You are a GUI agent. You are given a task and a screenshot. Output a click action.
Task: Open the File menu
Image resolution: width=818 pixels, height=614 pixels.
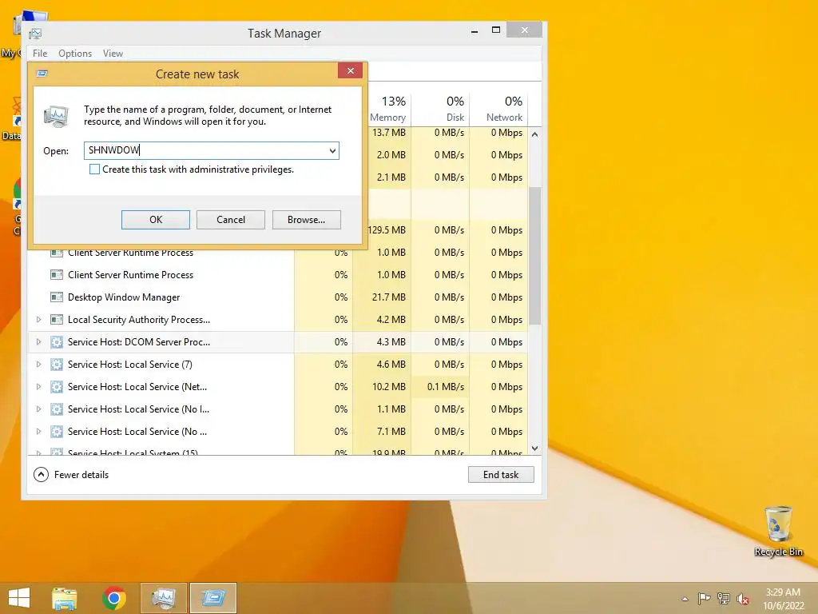click(x=40, y=54)
